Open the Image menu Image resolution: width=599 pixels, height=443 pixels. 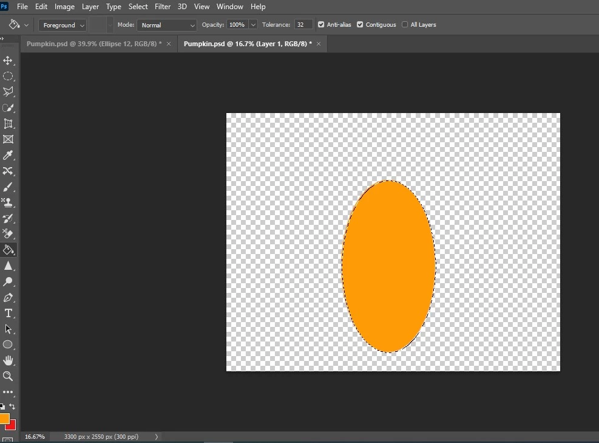[x=64, y=7]
